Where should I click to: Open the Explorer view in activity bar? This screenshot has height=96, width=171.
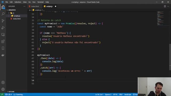3,7
